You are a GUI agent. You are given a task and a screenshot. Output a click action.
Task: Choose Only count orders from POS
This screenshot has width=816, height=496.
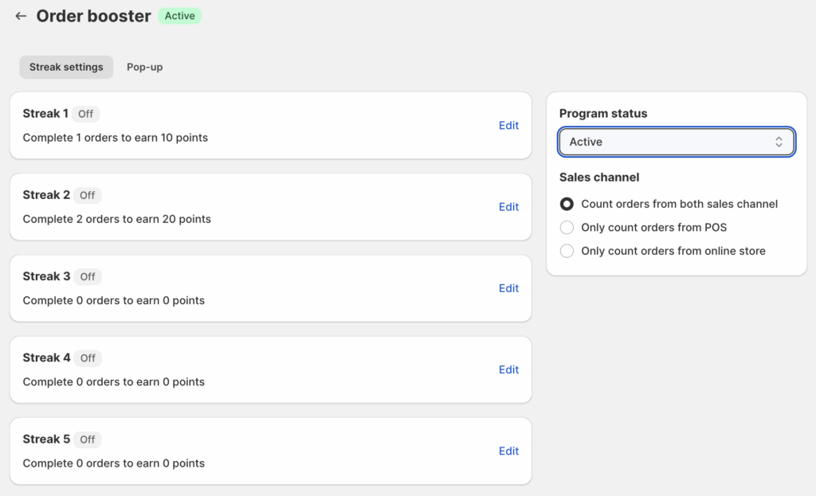pos(567,228)
